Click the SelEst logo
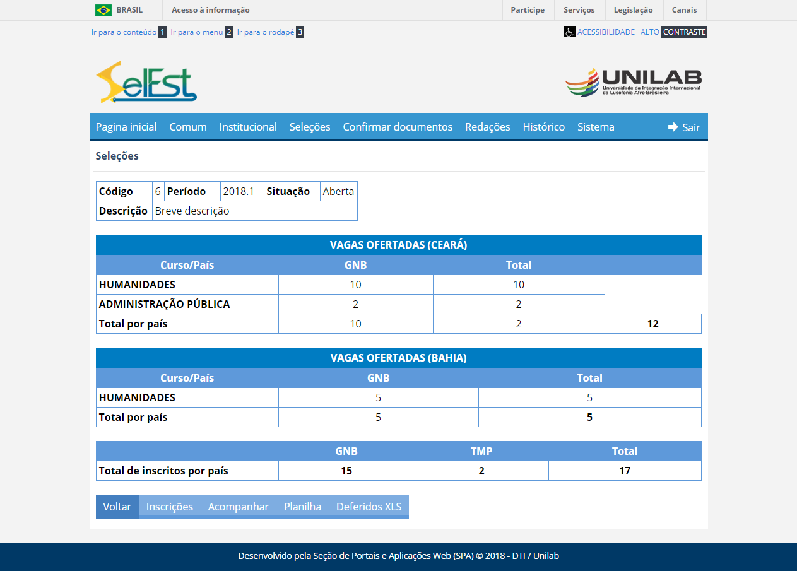This screenshot has height=571, width=797. tap(146, 82)
